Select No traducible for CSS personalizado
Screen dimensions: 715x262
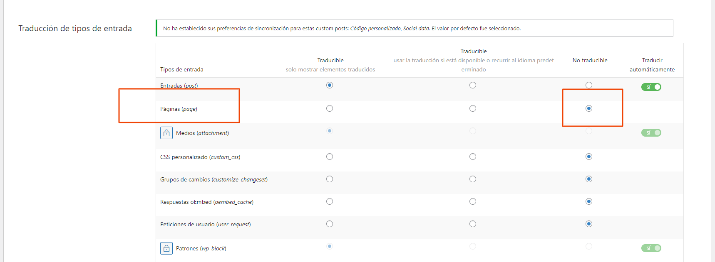coord(588,157)
